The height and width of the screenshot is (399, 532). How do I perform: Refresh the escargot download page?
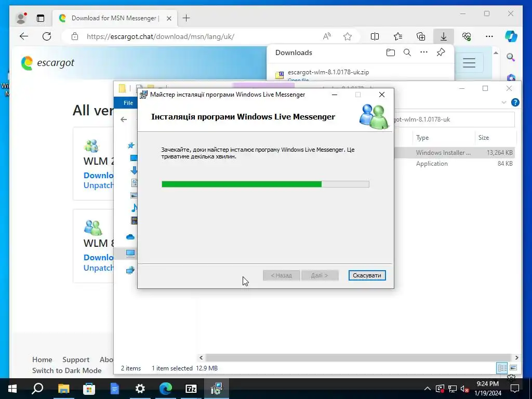click(x=47, y=36)
